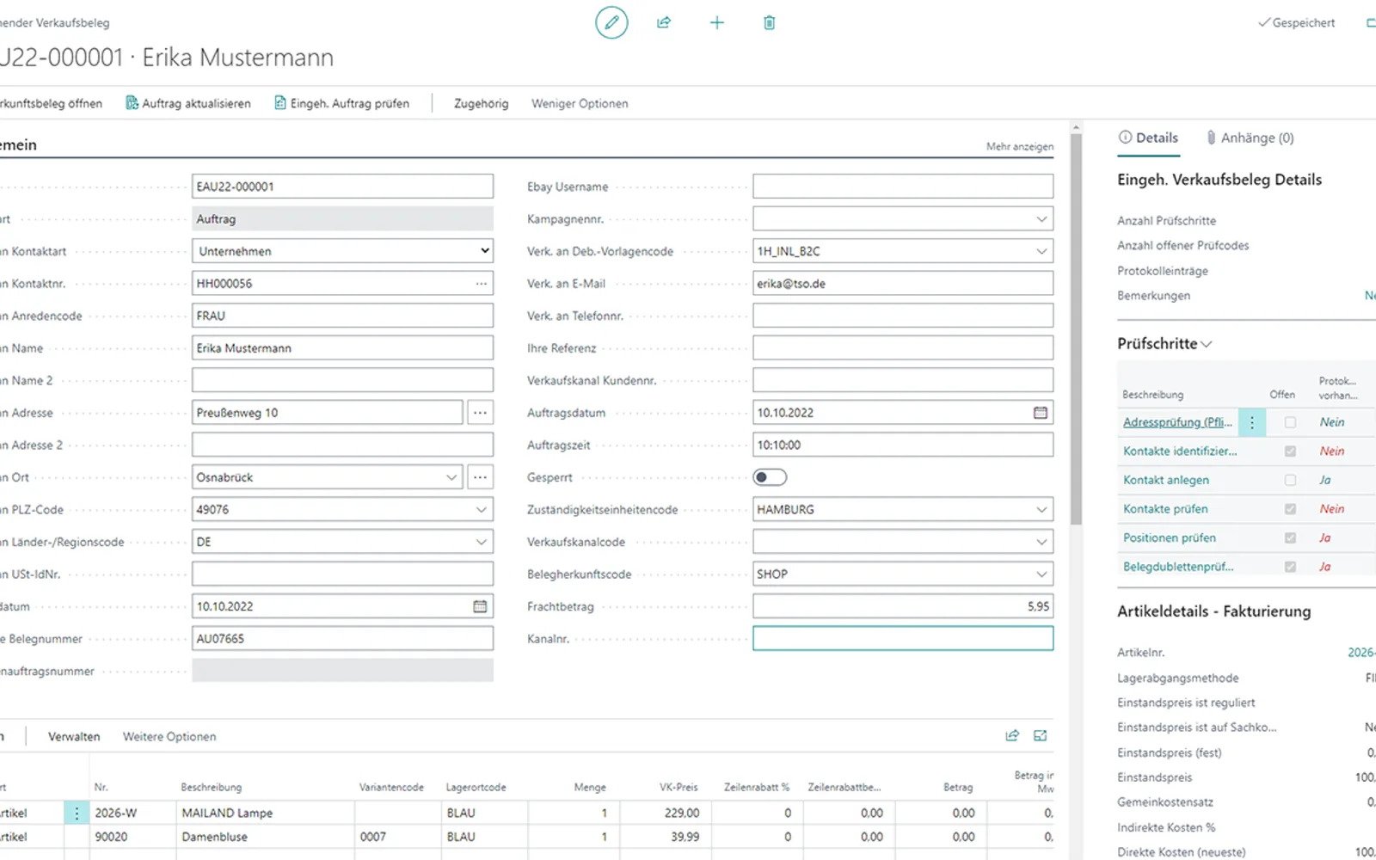This screenshot has height=860, width=1376.
Task: Click Weniger Optionen
Action: click(580, 103)
